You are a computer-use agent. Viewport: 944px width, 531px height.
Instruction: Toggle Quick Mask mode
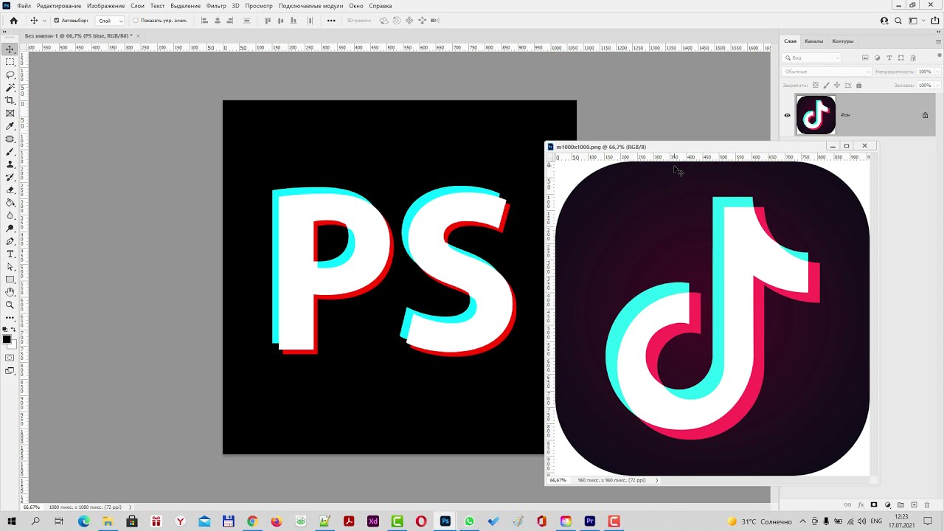(10, 358)
